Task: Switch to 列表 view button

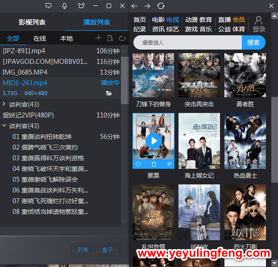Action: 83,250
